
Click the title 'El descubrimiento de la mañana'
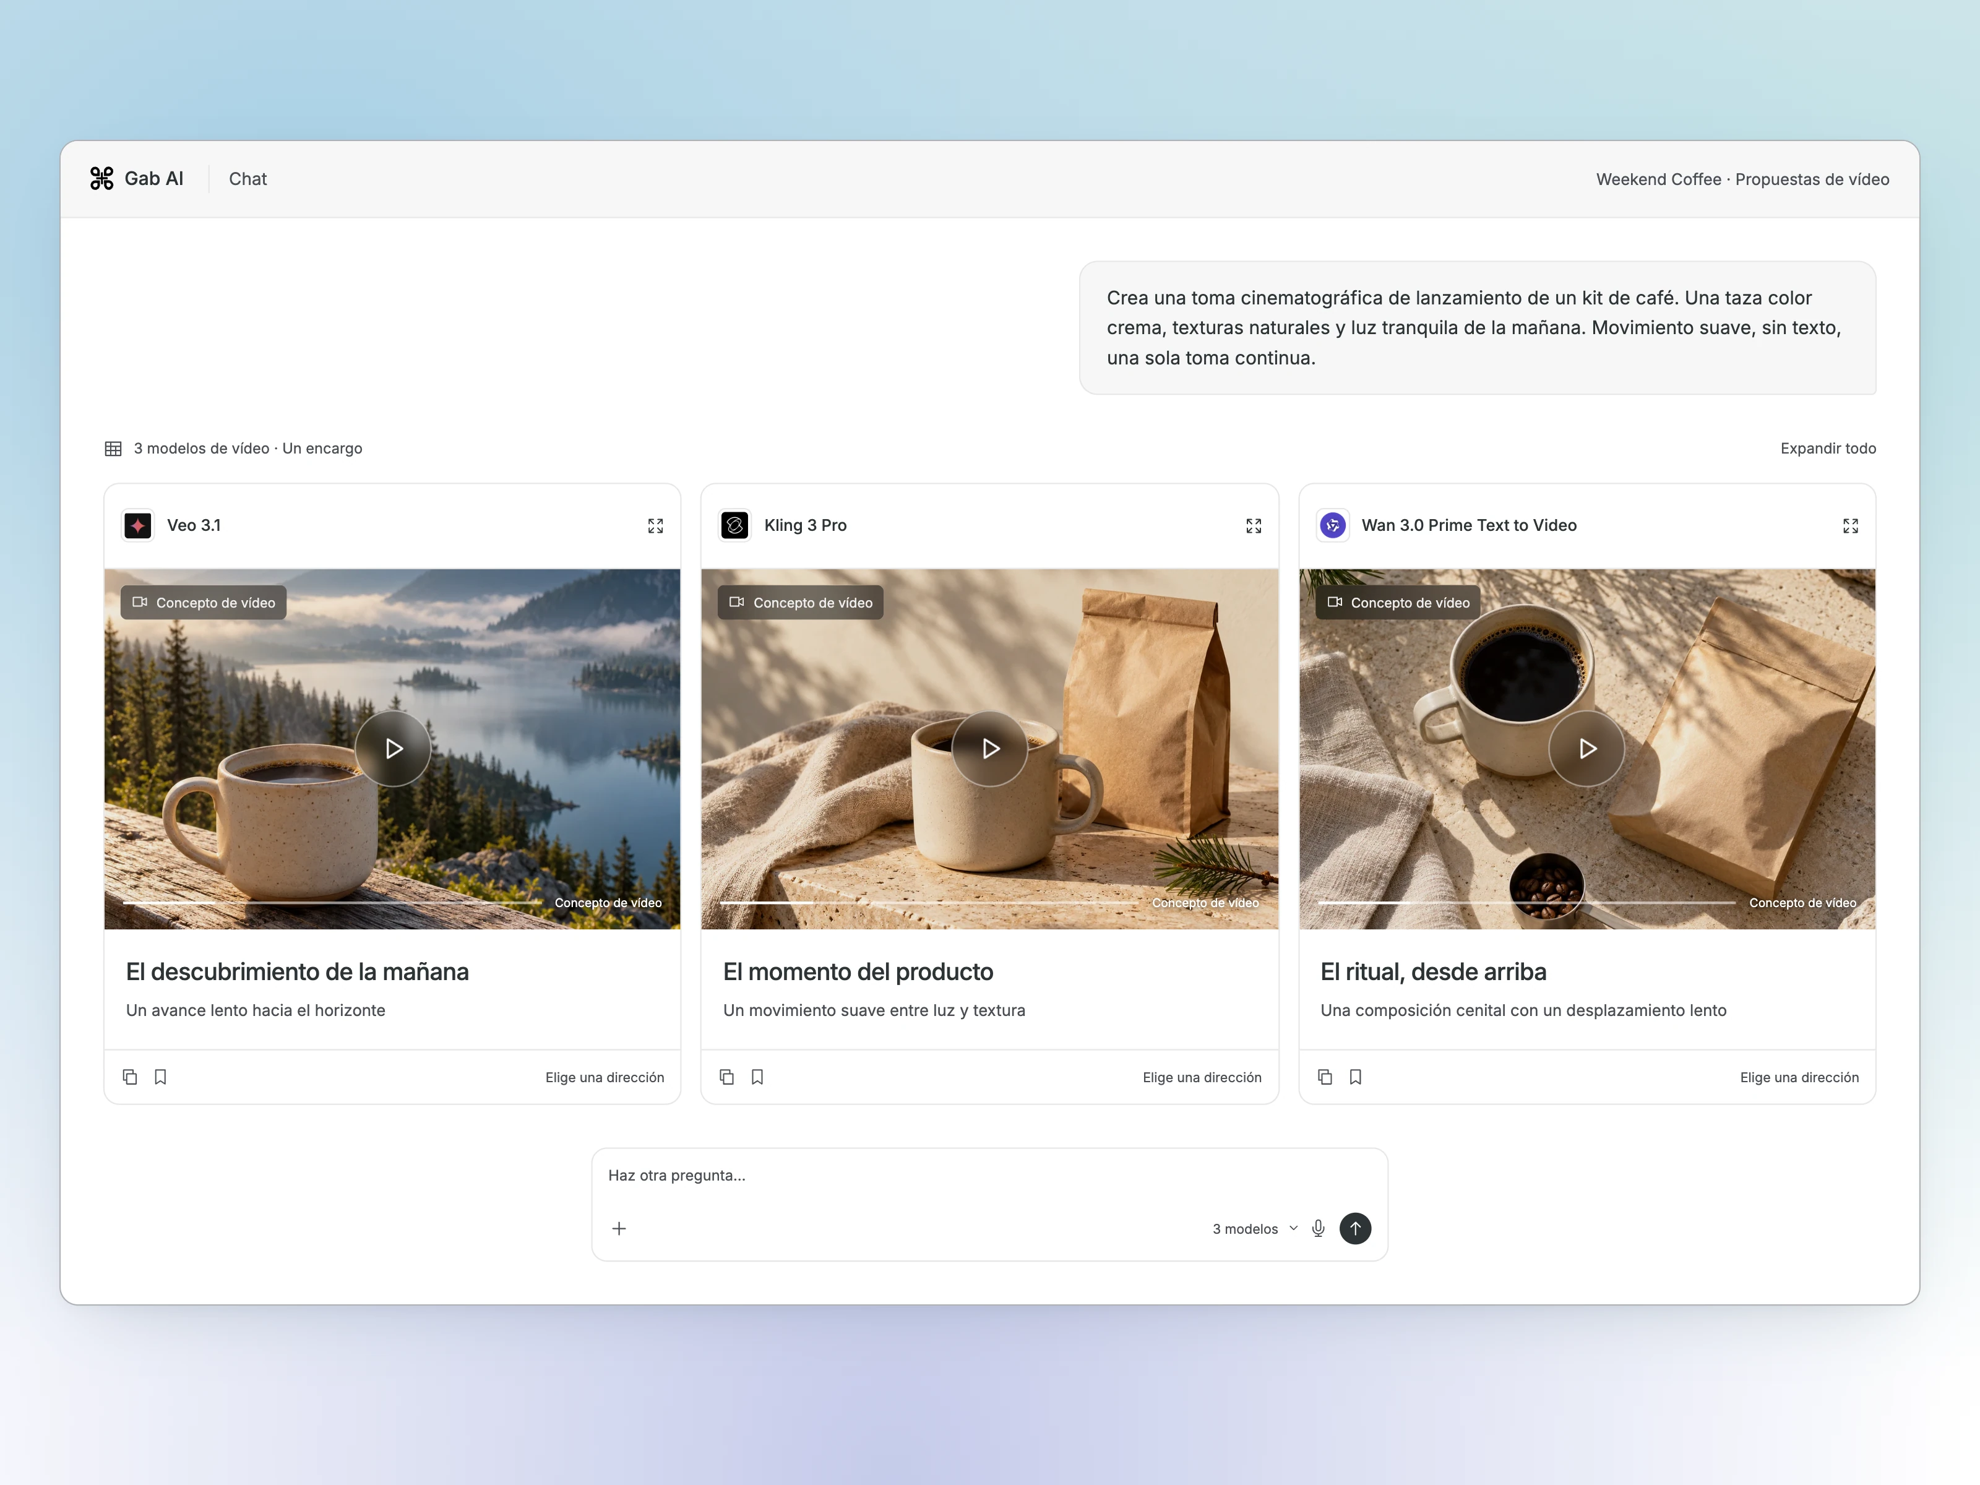tap(297, 972)
